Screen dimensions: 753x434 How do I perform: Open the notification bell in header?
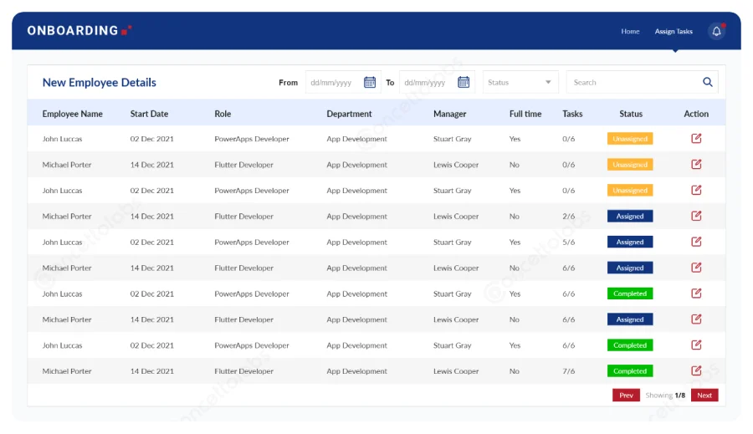(716, 32)
